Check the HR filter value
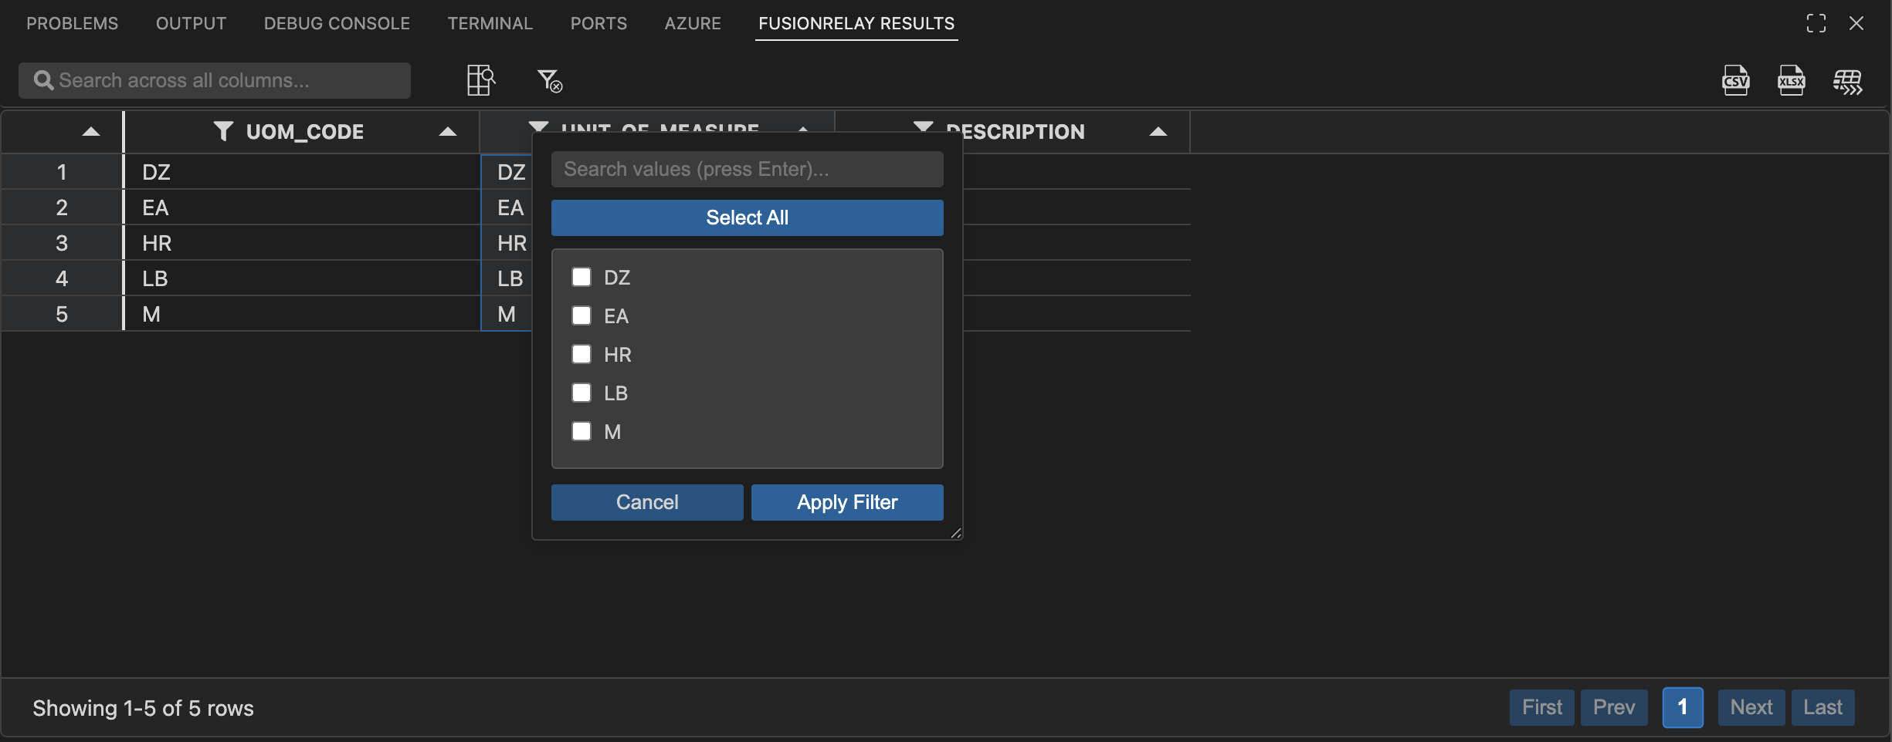This screenshot has height=742, width=1892. (582, 354)
